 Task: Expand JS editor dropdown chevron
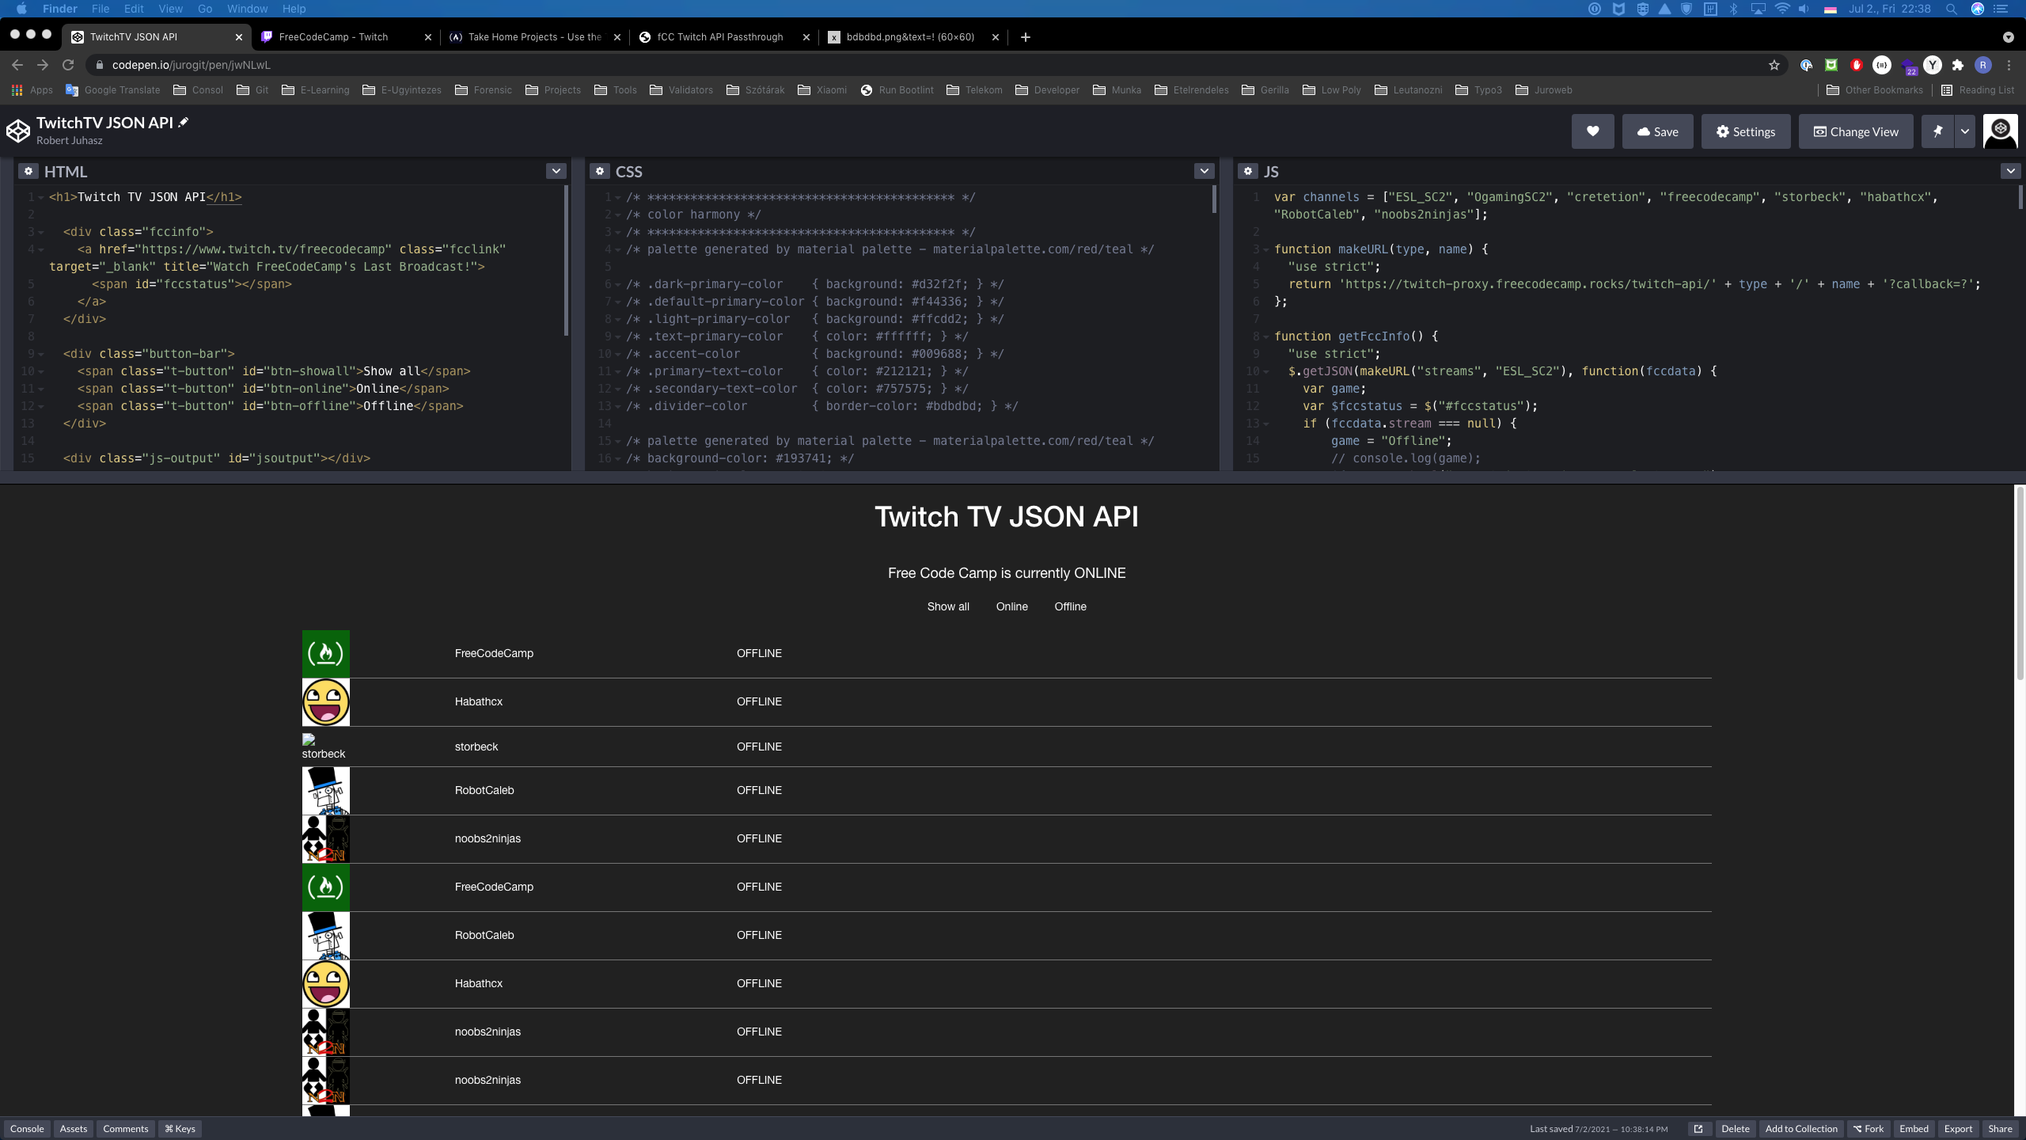tap(2010, 171)
